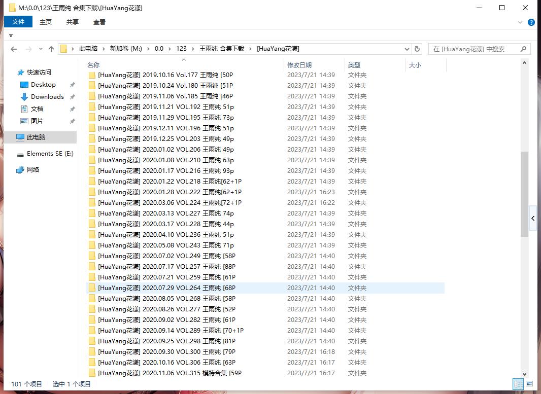Select folder 2019.10.16 Vol.177
The height and width of the screenshot is (394, 541).
(x=165, y=75)
